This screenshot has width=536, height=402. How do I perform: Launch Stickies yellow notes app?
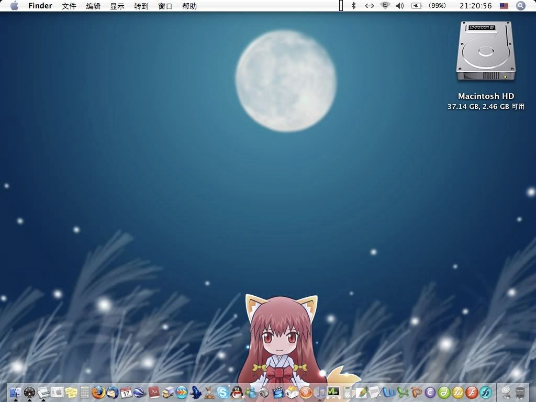click(71, 392)
